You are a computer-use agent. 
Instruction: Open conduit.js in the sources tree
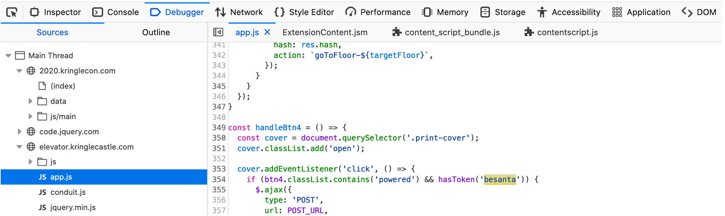click(68, 192)
